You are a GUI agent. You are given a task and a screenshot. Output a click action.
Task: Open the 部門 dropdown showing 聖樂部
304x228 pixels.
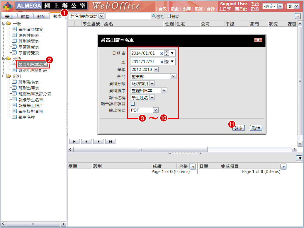(x=173, y=77)
